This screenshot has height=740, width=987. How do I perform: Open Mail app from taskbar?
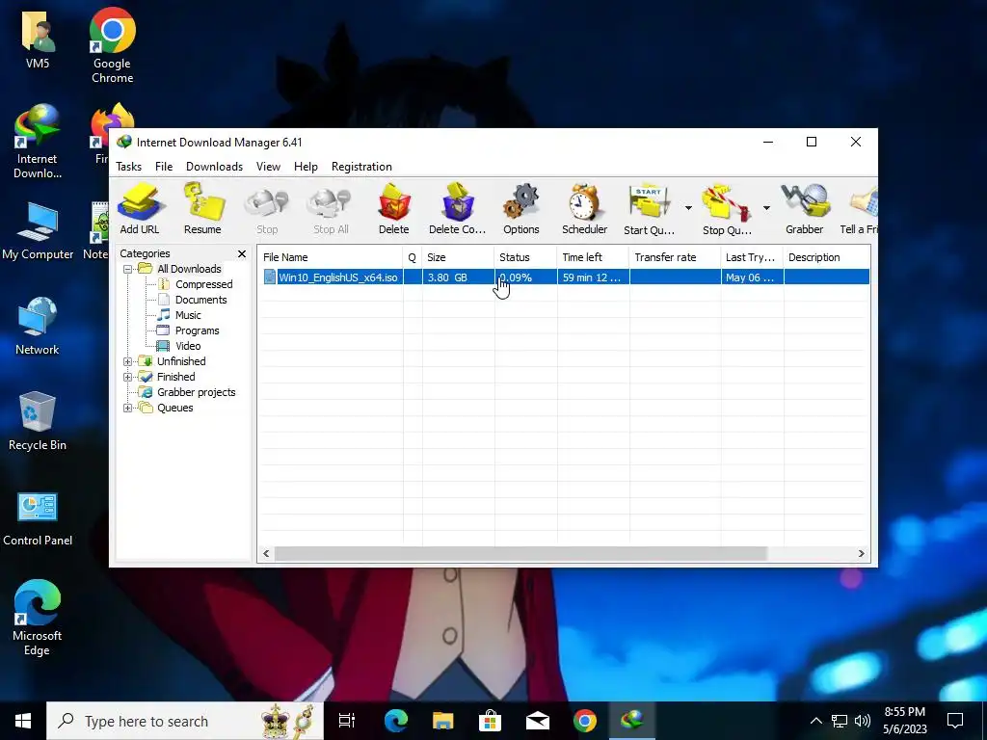pyautogui.click(x=538, y=721)
